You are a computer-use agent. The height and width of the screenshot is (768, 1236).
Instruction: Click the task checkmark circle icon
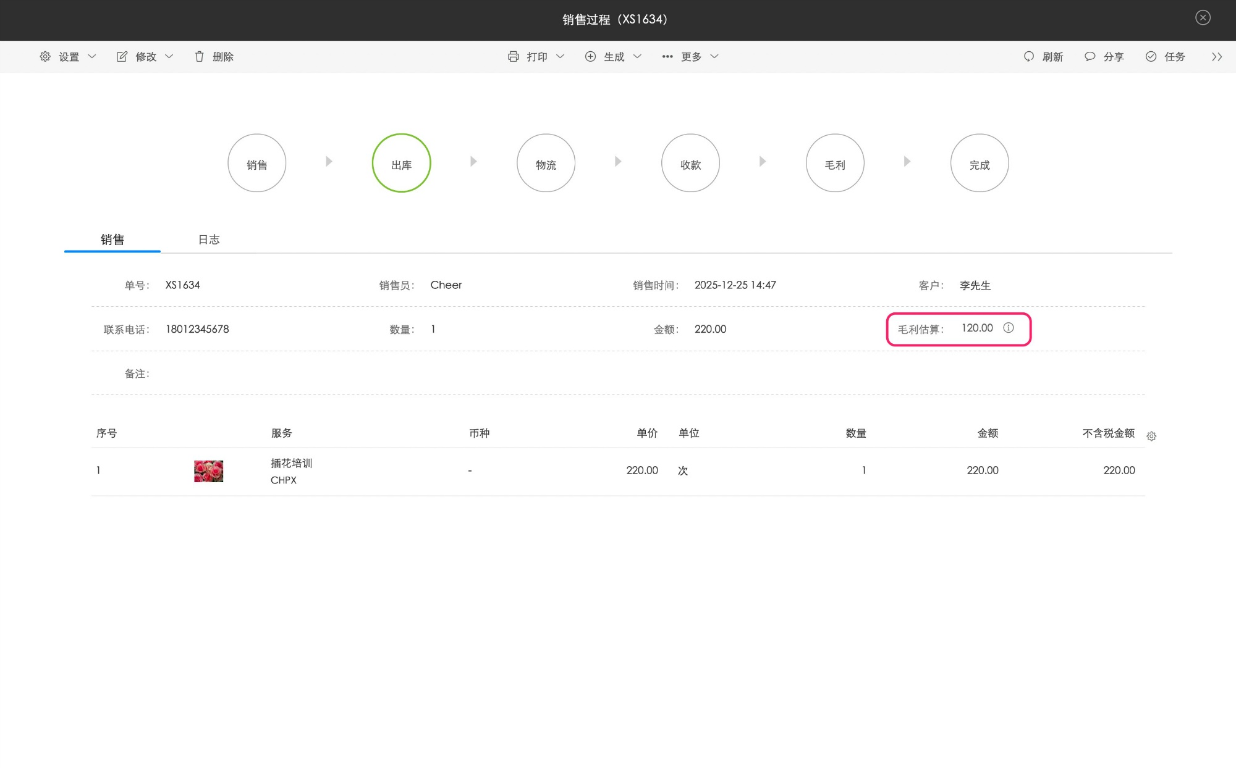coord(1151,56)
